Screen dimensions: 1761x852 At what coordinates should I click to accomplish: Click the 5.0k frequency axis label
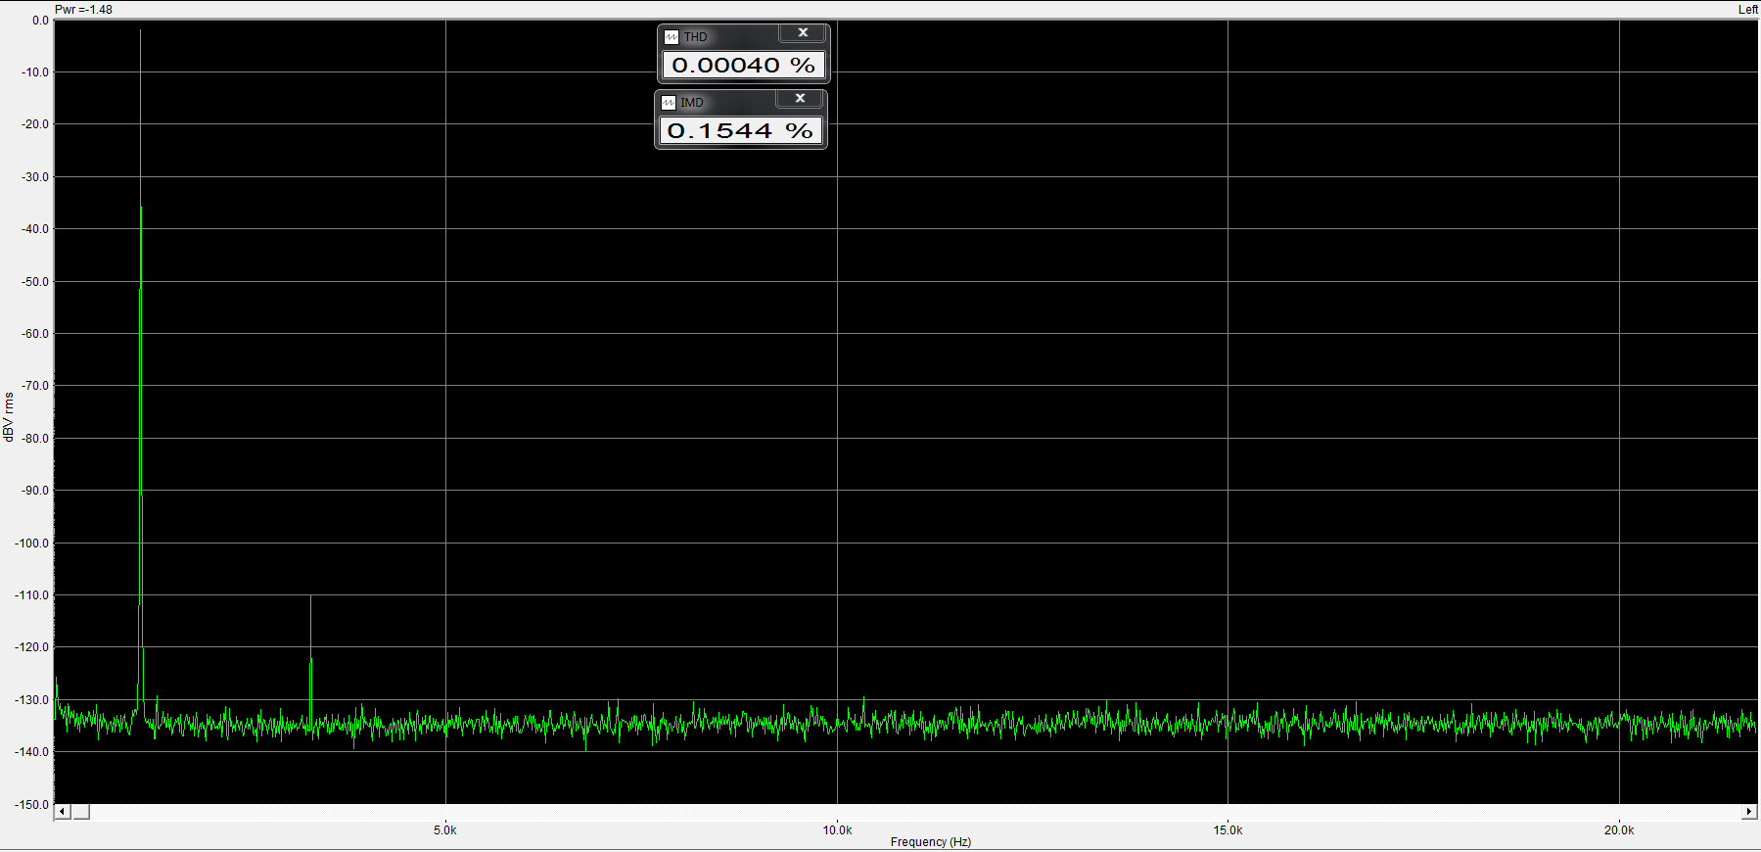[x=445, y=830]
